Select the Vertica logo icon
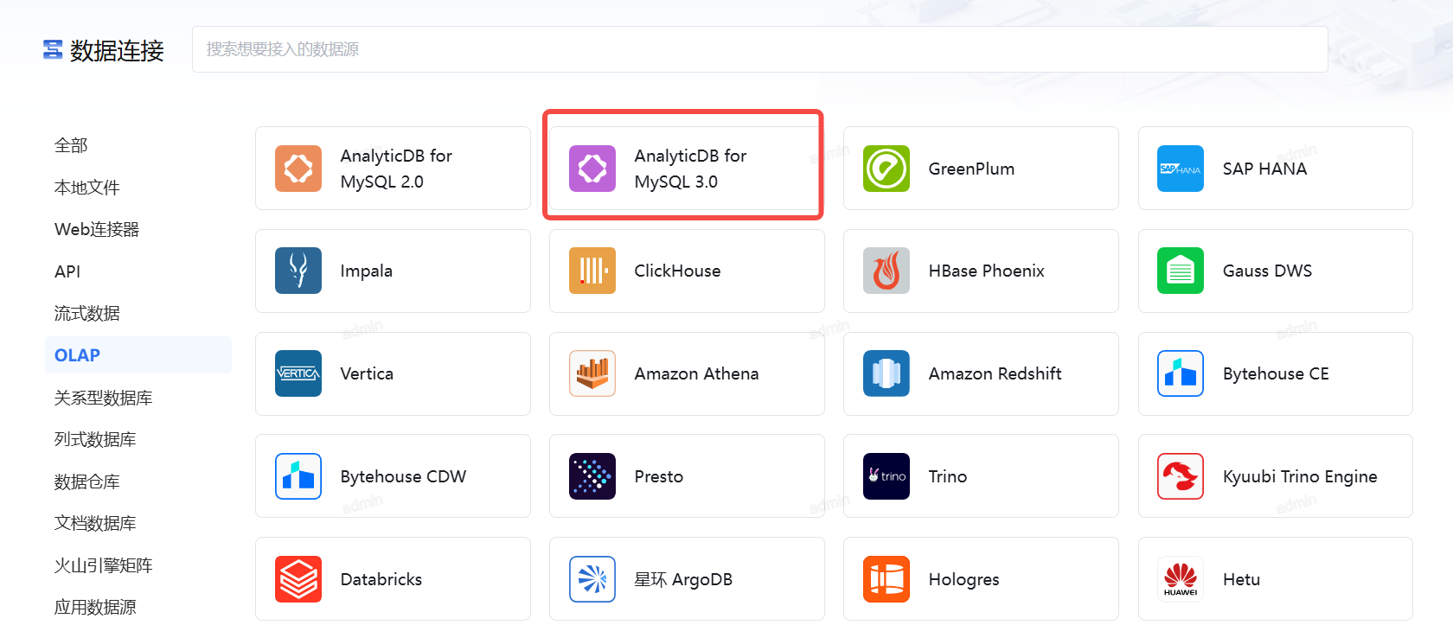 (298, 373)
